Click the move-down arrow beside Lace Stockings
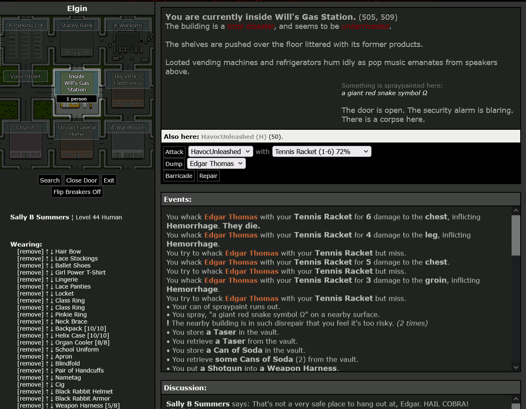Image resolution: width=526 pixels, height=409 pixels. pos(52,259)
